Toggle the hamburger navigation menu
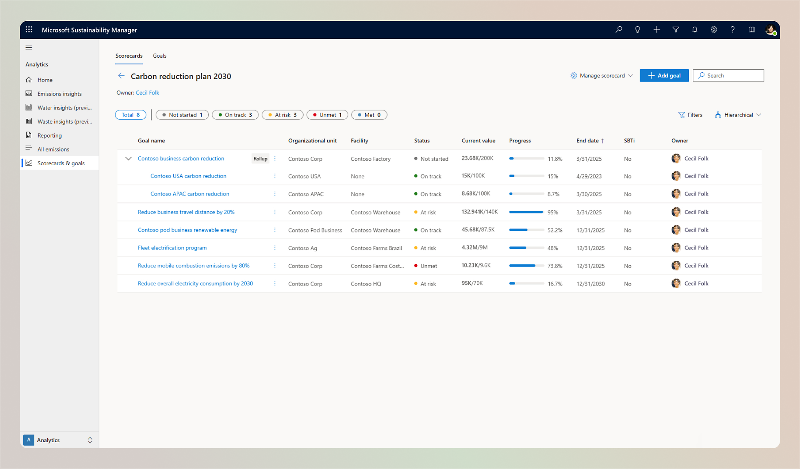 29,48
